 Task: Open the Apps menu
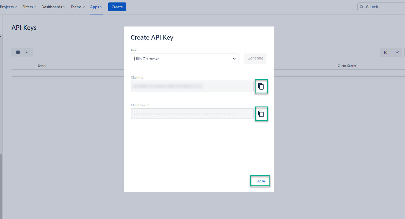pos(96,7)
